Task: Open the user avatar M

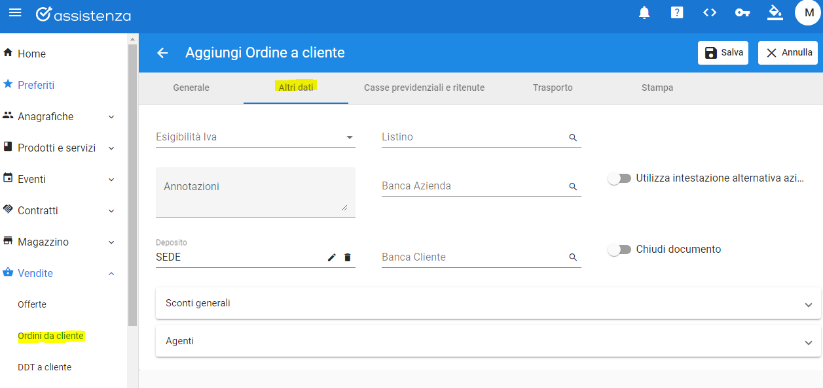Action: click(x=809, y=13)
